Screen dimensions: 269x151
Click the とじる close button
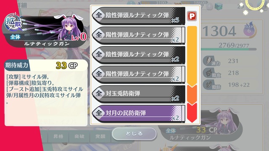pos(134,133)
